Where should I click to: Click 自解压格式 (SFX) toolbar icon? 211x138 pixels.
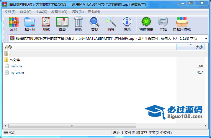tap(182, 22)
